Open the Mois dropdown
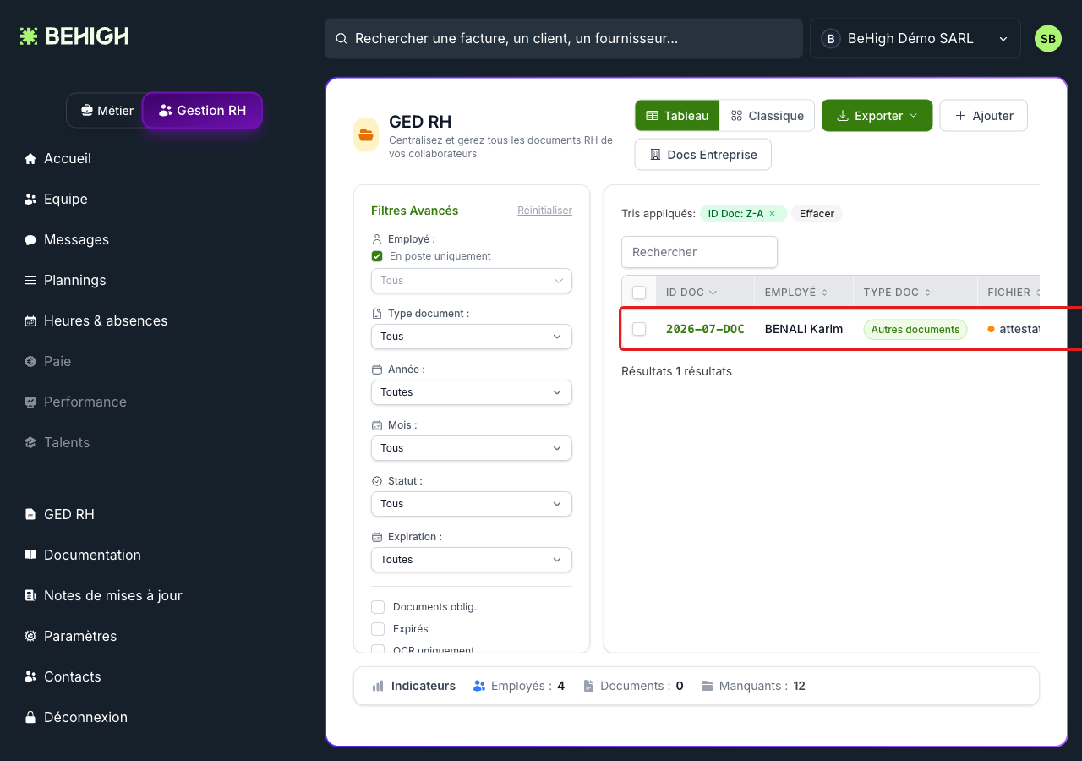 coord(472,448)
